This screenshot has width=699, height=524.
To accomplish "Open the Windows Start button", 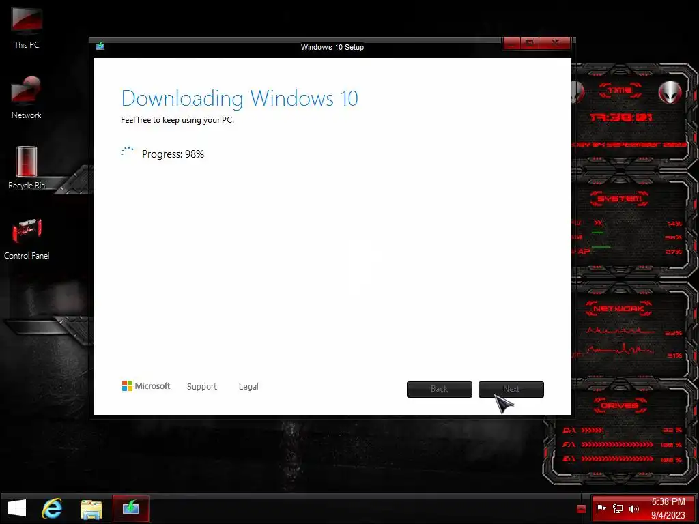I will 17,508.
